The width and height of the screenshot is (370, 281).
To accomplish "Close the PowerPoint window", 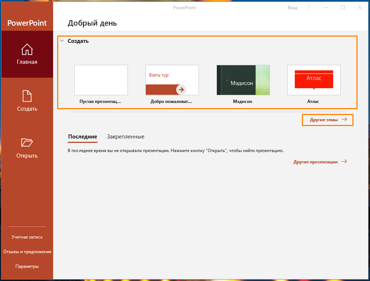I will (360, 8).
